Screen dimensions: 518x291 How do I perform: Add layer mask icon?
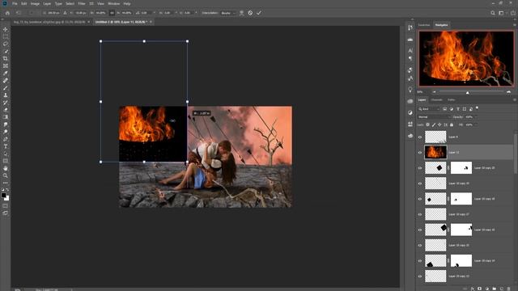pos(480,289)
